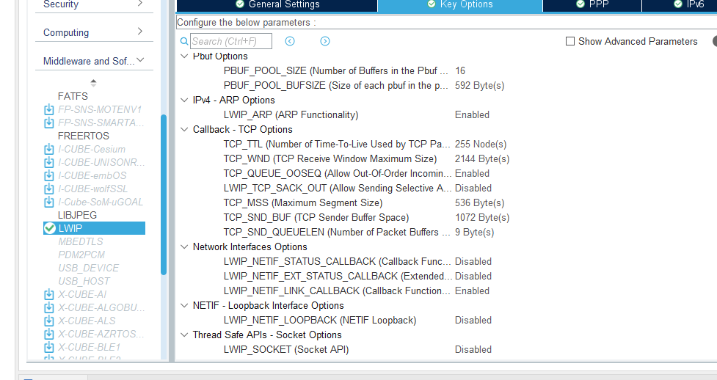Collapse IPv4 - ARP Options group
The image size is (717, 380).
[x=184, y=101]
